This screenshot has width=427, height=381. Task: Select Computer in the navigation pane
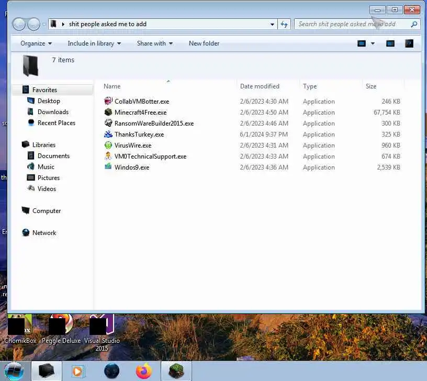tap(46, 211)
